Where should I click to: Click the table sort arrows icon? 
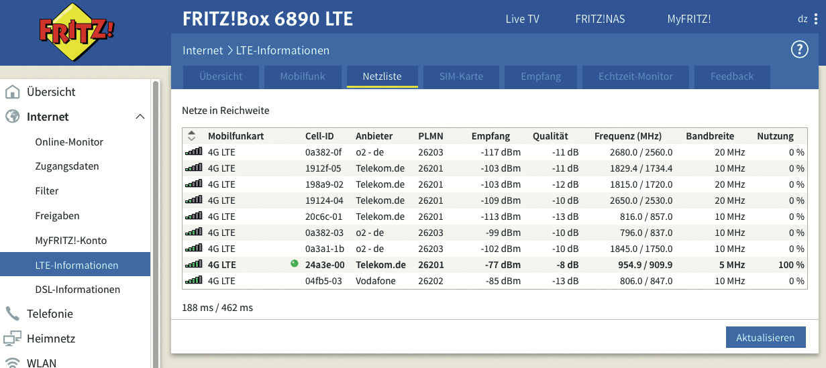[x=192, y=136]
